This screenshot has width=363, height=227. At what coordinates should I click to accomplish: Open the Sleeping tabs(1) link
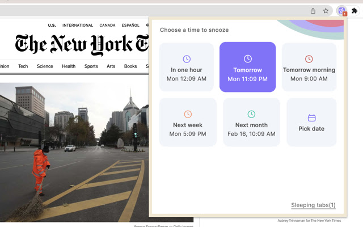313,205
